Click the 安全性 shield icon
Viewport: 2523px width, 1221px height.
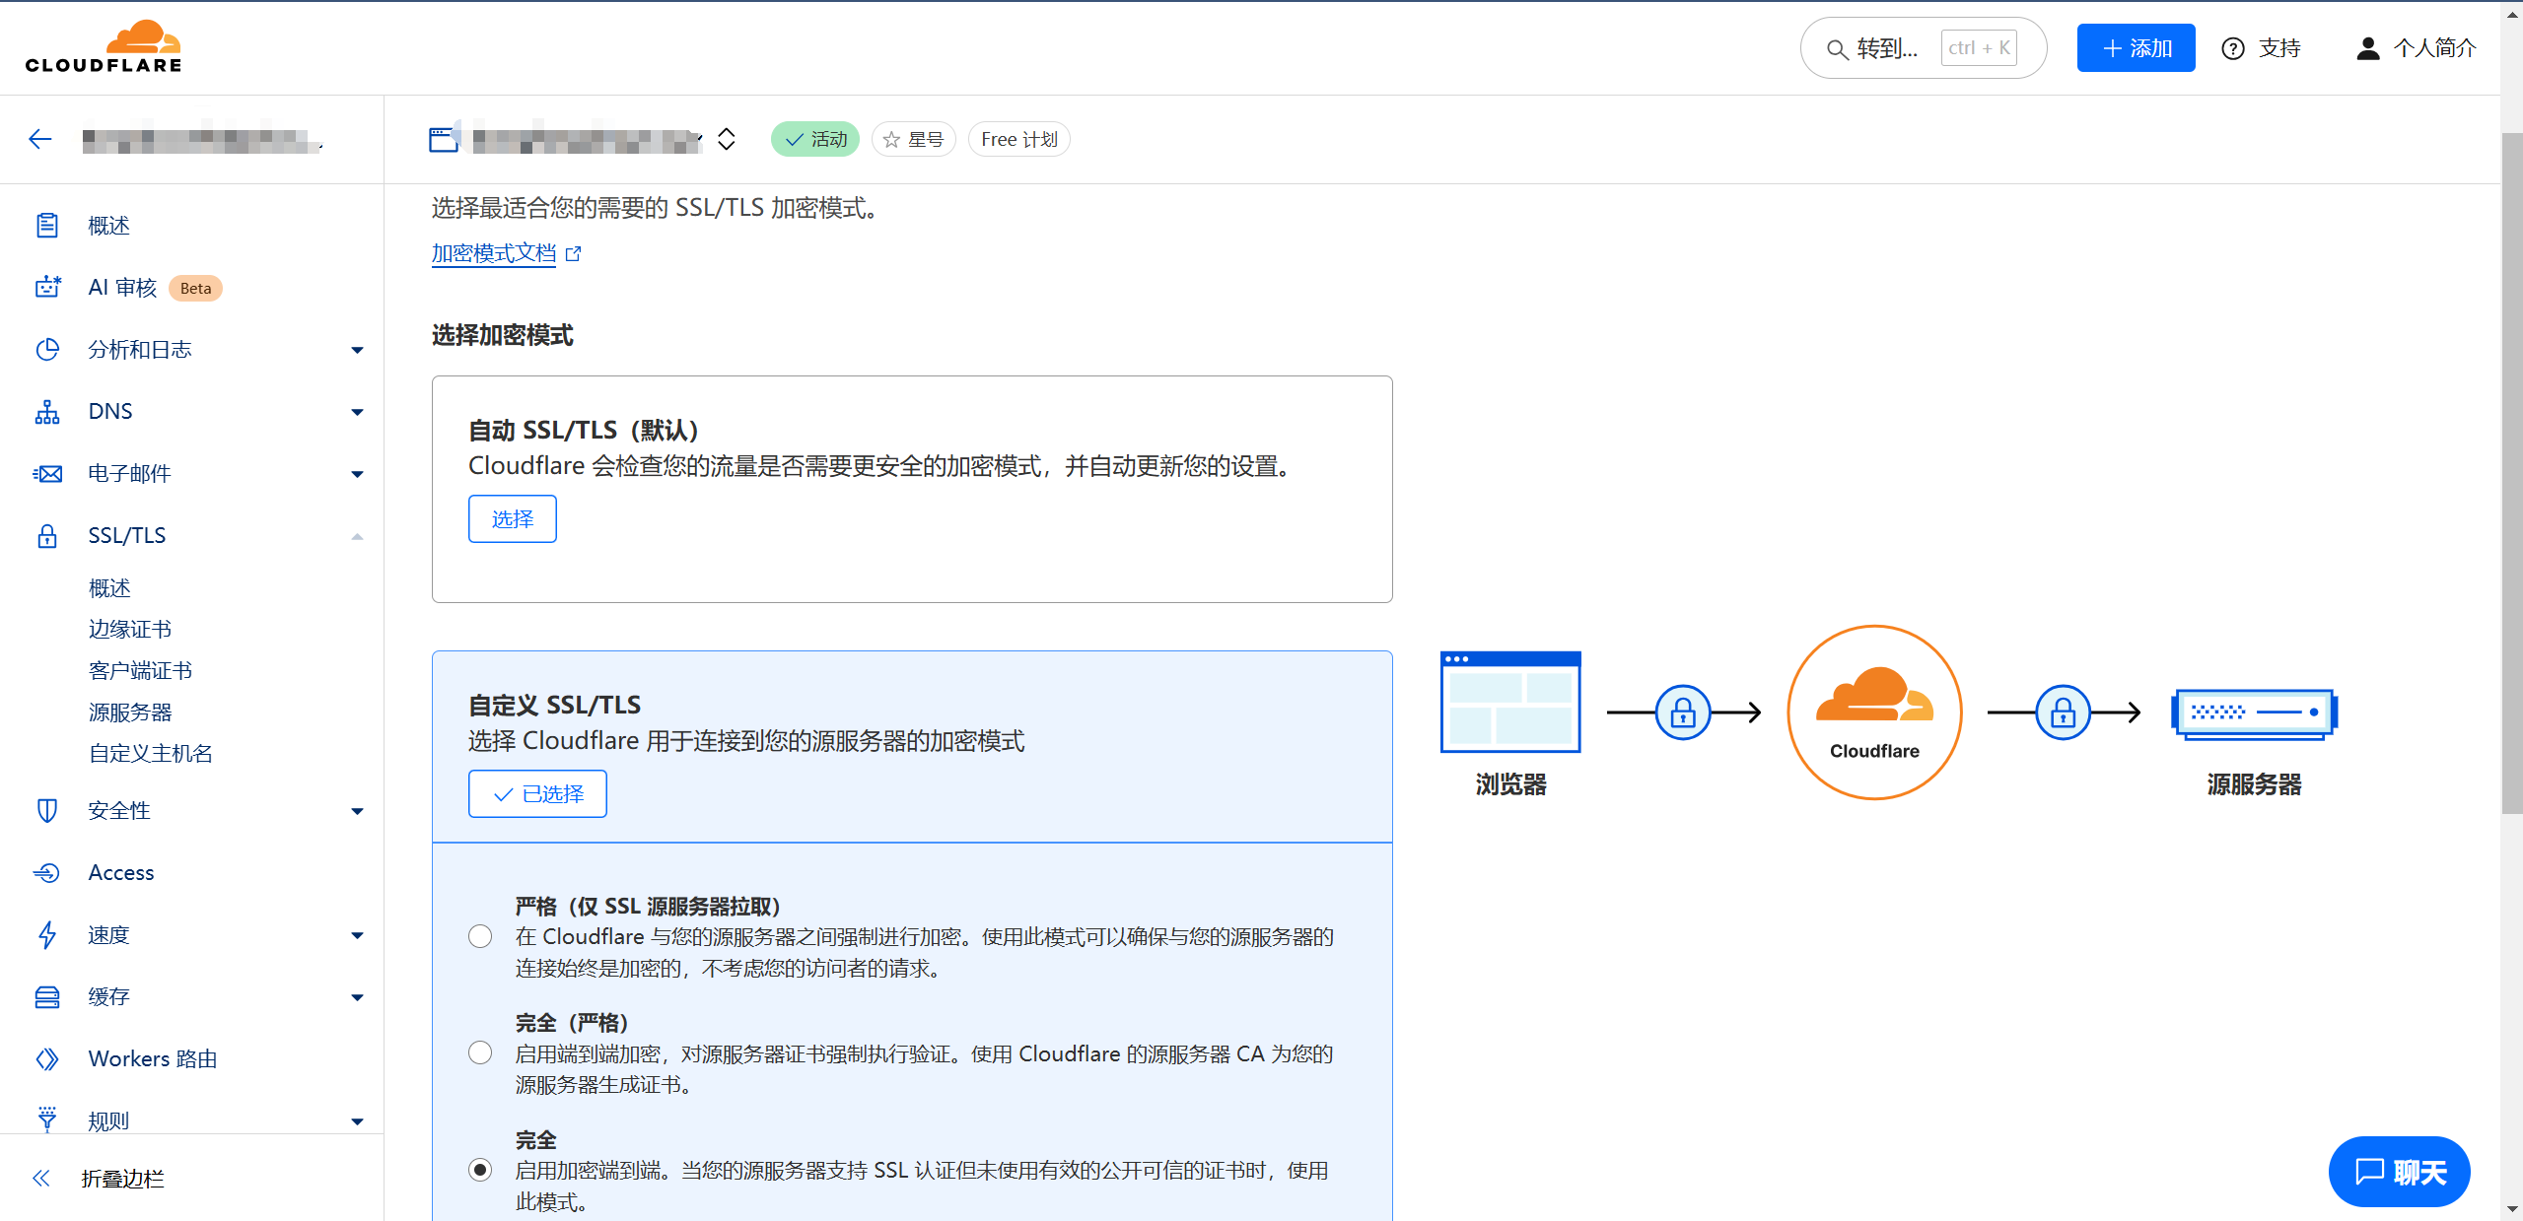[47, 810]
